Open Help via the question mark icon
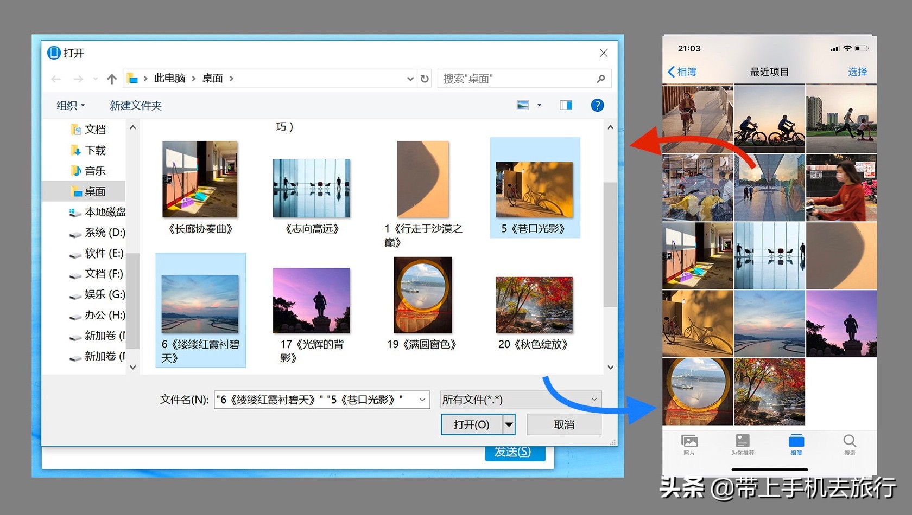Screen dimensions: 912x515 597,105
